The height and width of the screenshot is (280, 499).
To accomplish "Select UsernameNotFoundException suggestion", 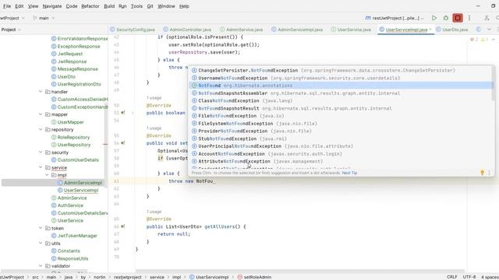I will pos(341,78).
